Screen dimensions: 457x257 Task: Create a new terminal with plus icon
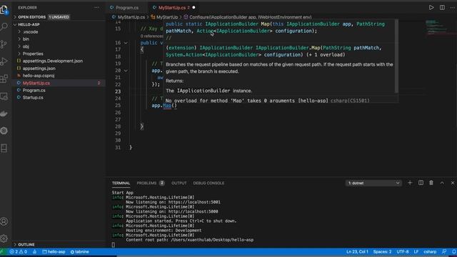click(x=410, y=183)
